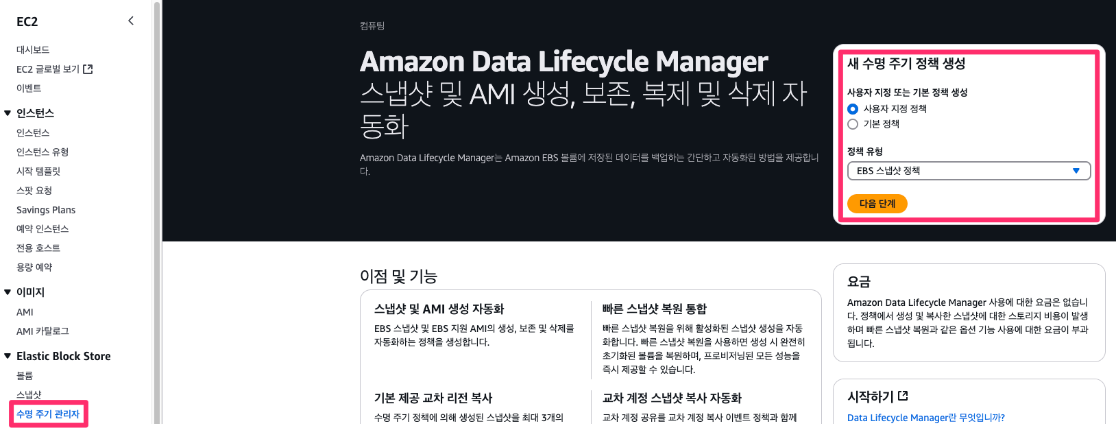Open the EBS 스냅샷 정책 dropdown
Screen dimensions: 1116x428
point(969,171)
